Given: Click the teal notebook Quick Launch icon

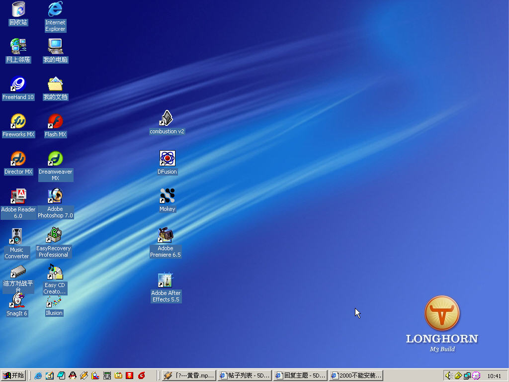Looking at the screenshot, I should (61, 376).
